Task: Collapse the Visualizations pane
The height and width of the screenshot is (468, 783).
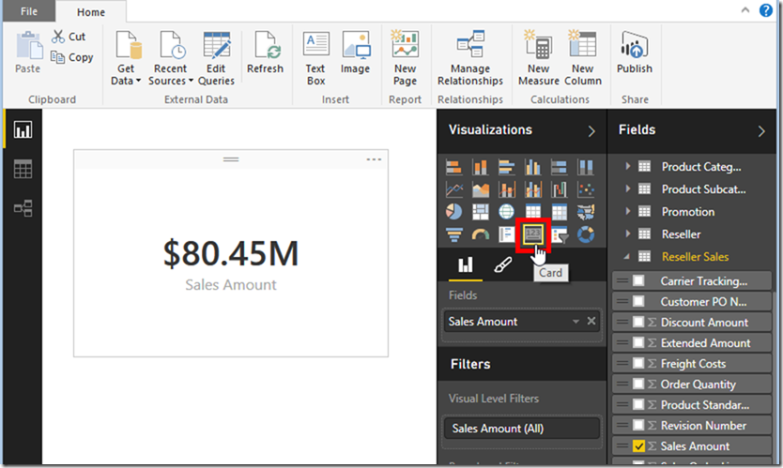Action: coord(591,130)
